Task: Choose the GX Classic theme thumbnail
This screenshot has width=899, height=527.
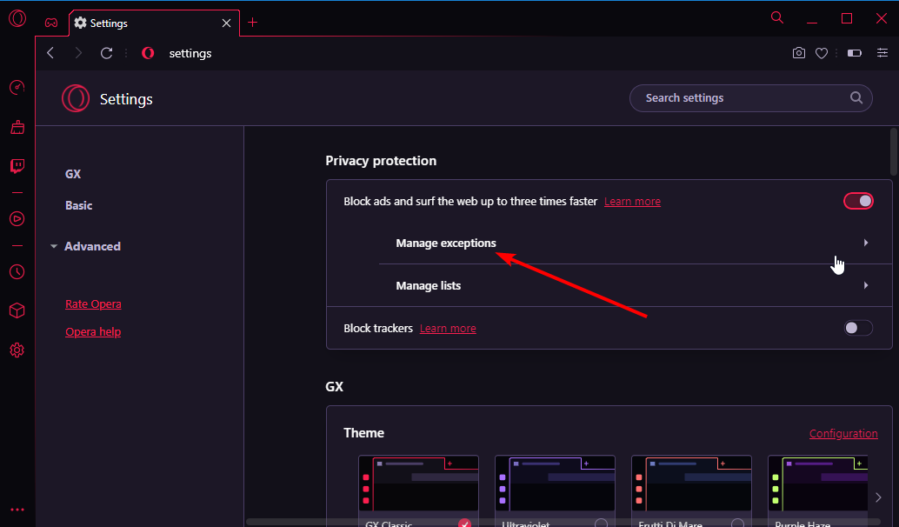Action: coord(418,484)
